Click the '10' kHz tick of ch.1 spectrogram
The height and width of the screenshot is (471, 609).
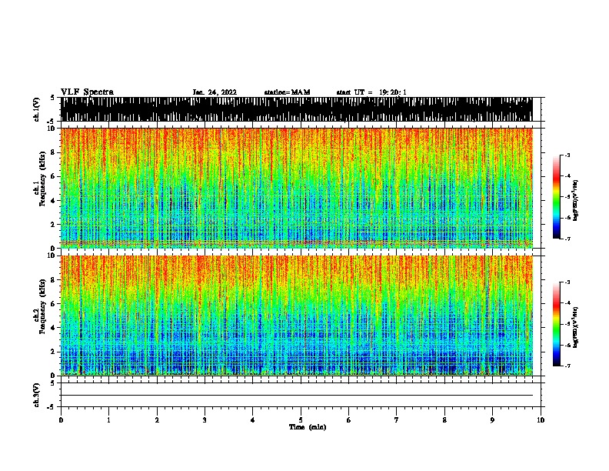point(52,129)
